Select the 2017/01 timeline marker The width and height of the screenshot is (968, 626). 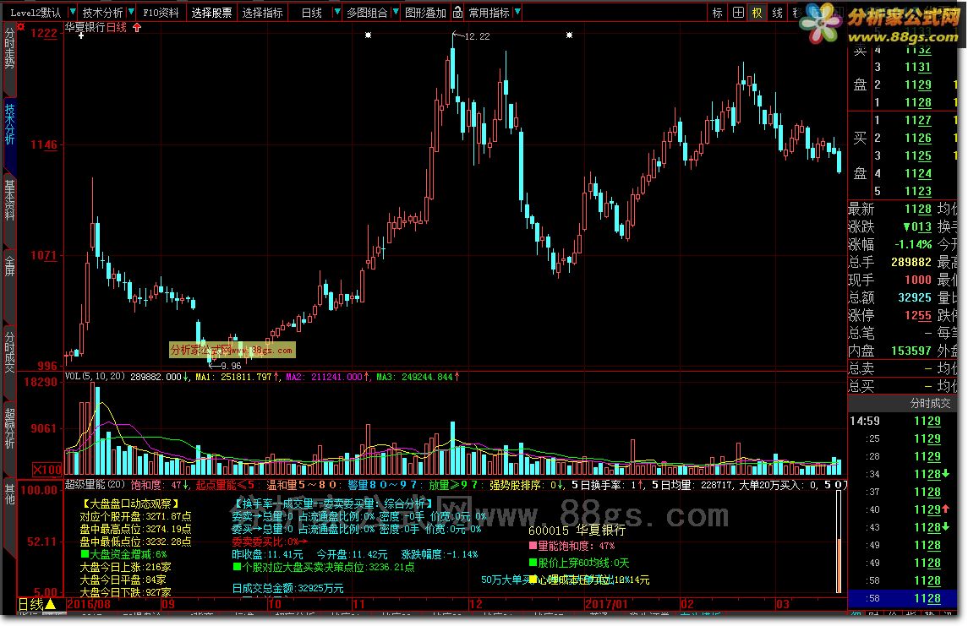(x=606, y=604)
